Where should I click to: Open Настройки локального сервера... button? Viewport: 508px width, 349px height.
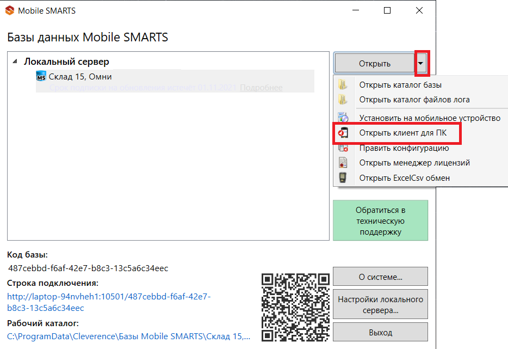pos(380,304)
